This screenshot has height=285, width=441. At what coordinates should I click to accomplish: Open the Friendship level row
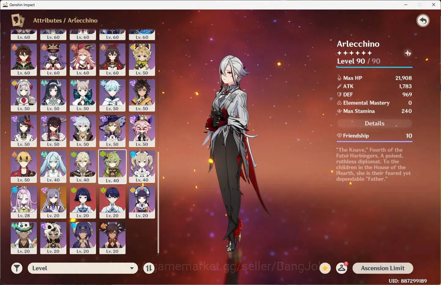click(374, 136)
